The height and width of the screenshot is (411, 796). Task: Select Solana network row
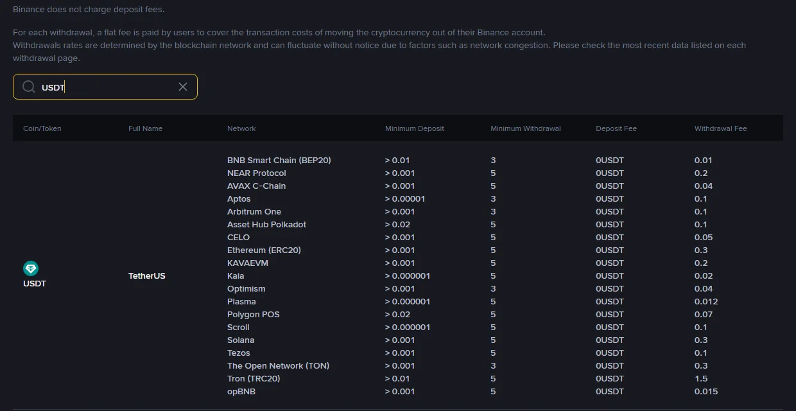tap(241, 340)
